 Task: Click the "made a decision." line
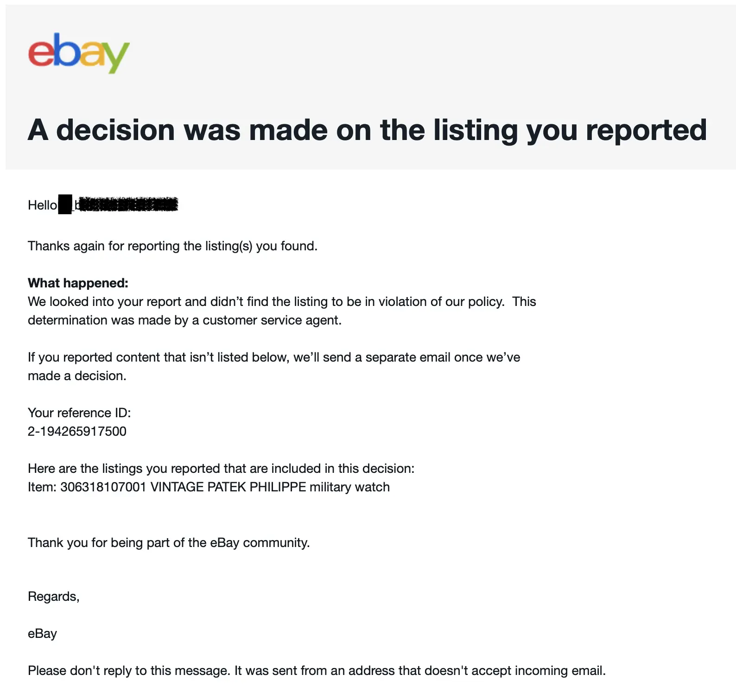77,375
